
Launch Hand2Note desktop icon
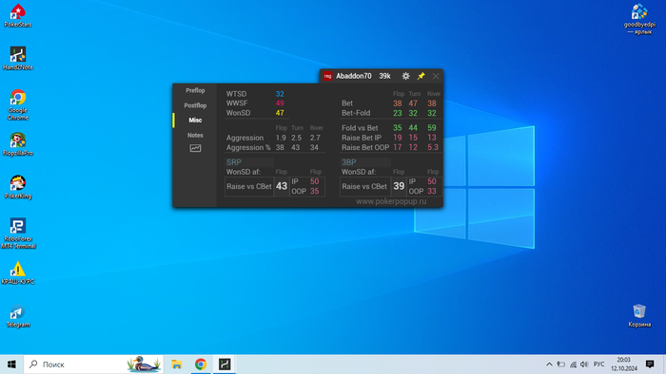[x=18, y=59]
